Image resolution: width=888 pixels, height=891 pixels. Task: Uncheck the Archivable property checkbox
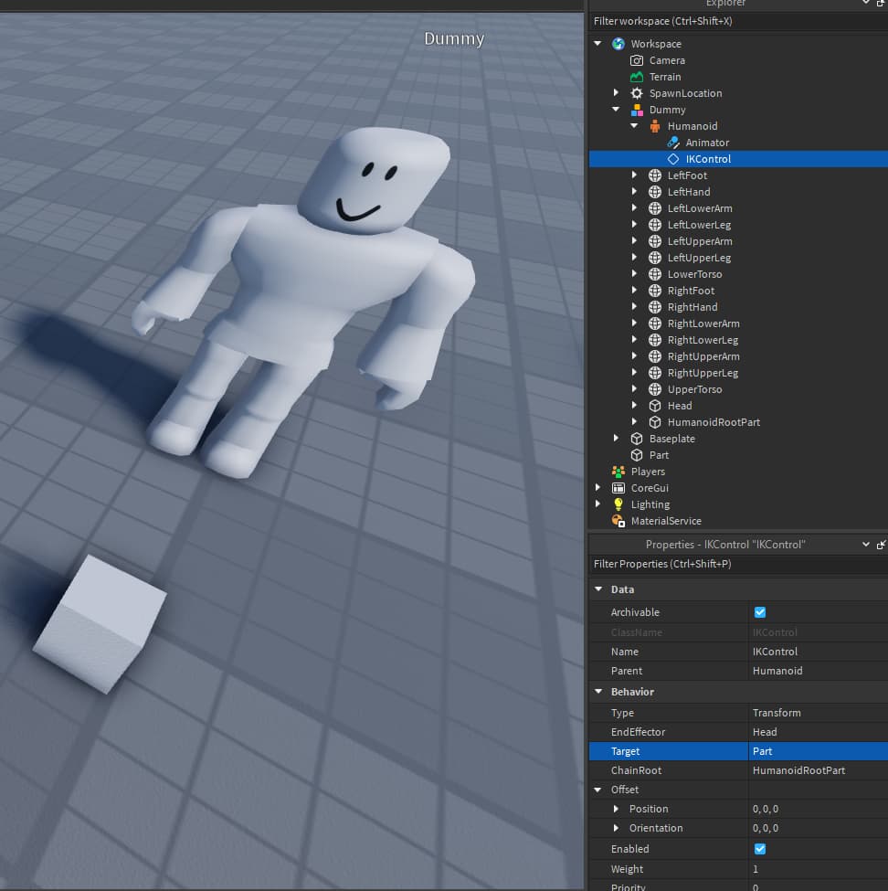pos(760,612)
